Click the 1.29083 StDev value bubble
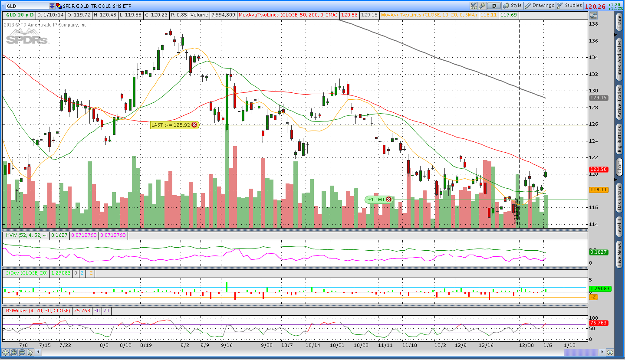The image size is (625, 360). coord(600,288)
